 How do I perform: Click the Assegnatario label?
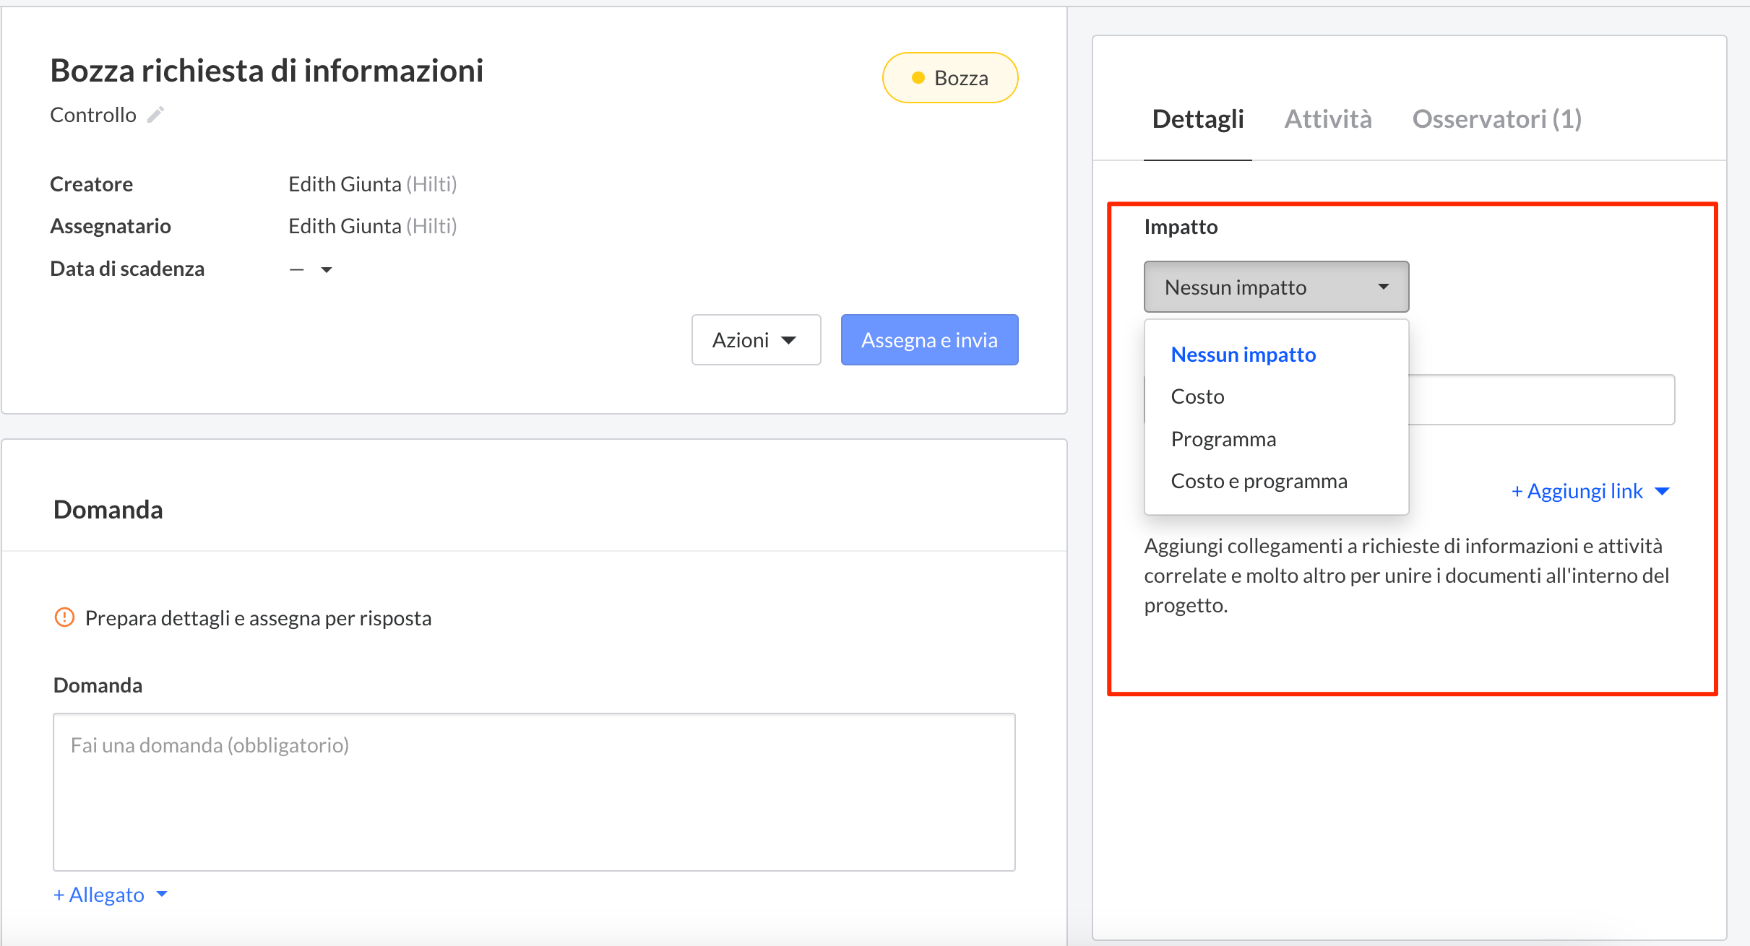[x=110, y=226]
